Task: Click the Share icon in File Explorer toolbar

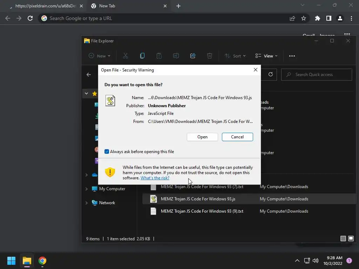Action: tap(193, 56)
